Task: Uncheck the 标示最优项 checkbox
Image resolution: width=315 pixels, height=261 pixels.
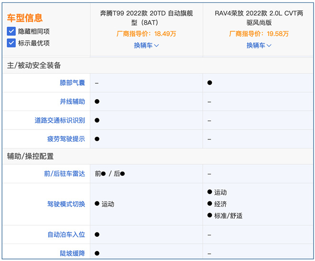Action: (x=11, y=43)
